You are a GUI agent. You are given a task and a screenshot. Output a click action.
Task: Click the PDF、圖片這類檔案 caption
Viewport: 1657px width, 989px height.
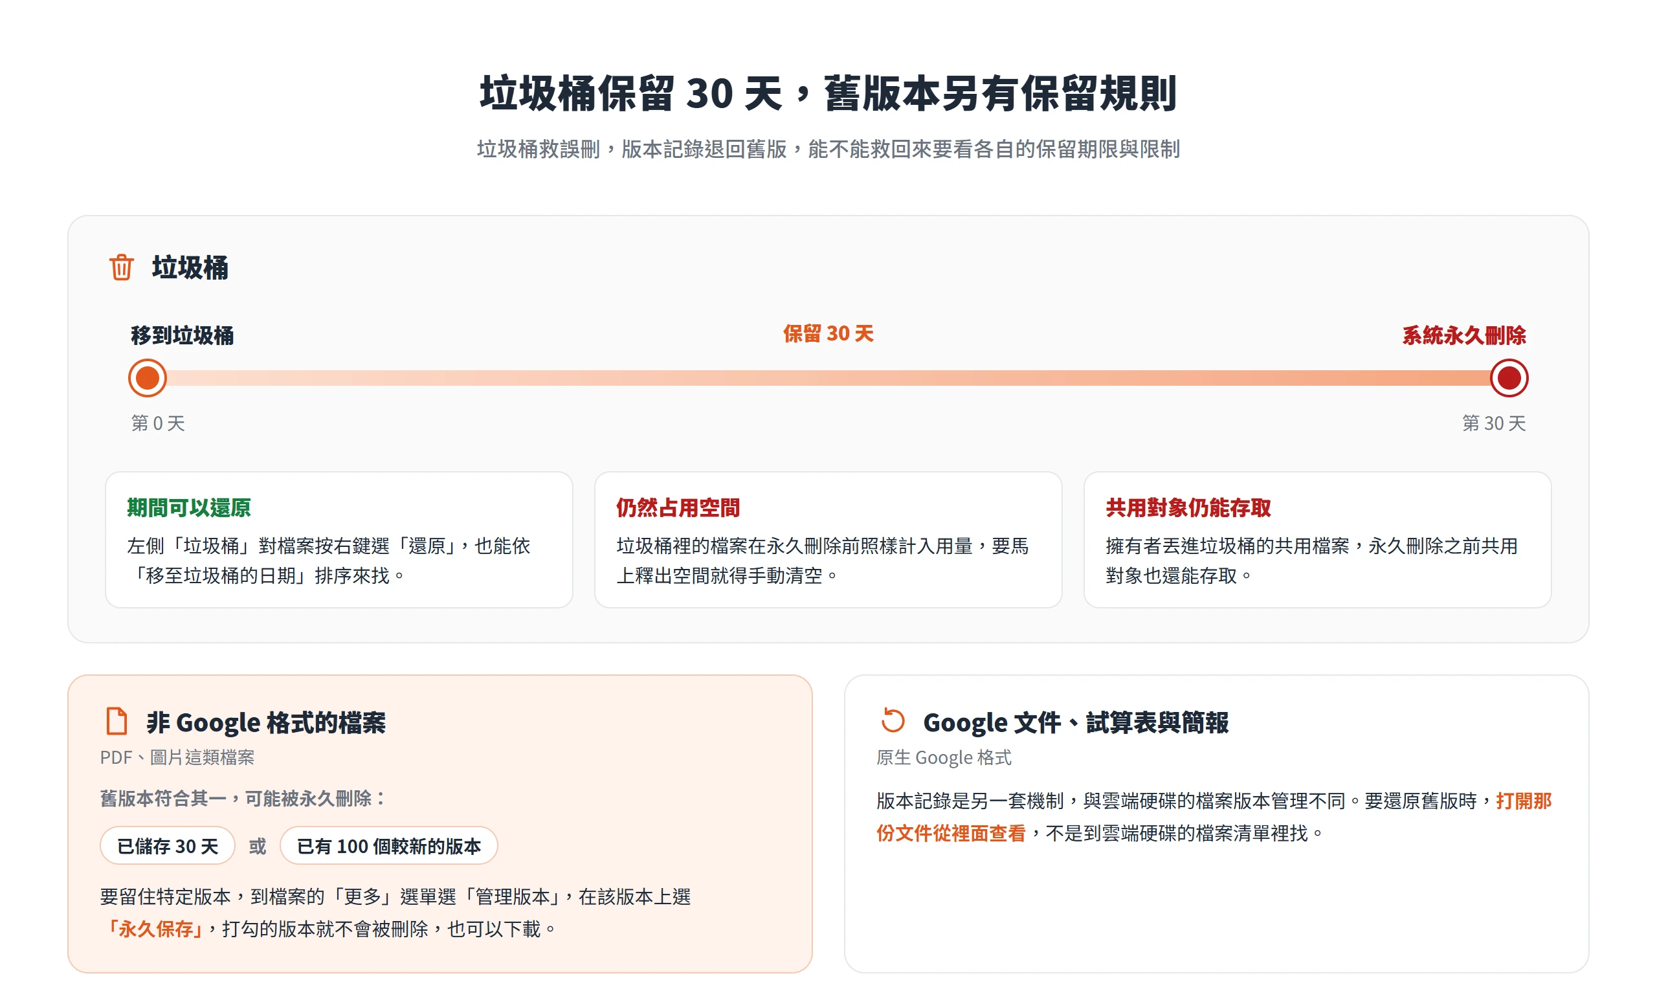tap(177, 757)
